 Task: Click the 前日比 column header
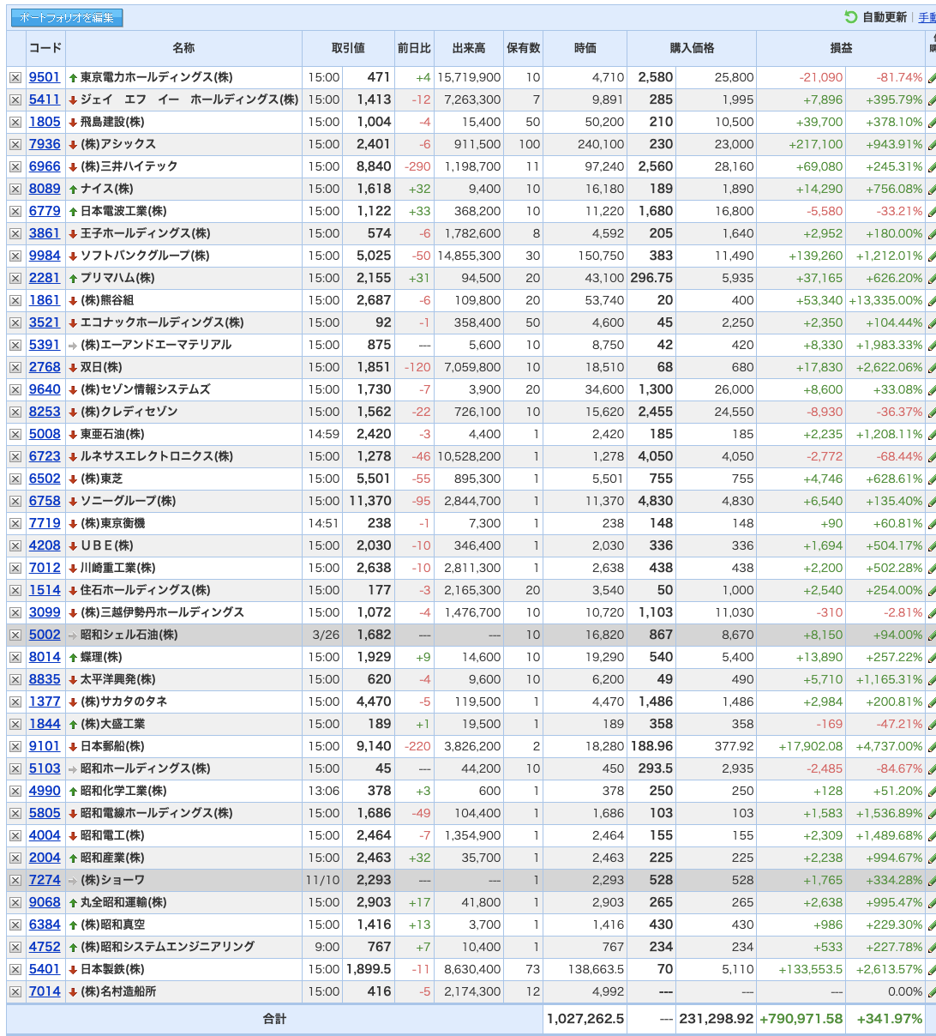pyautogui.click(x=414, y=48)
